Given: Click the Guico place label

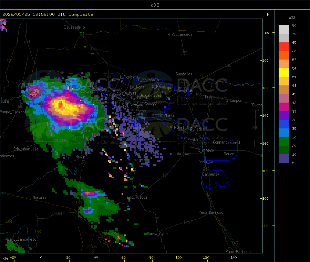Looking at the screenshot, I should [x=210, y=97].
